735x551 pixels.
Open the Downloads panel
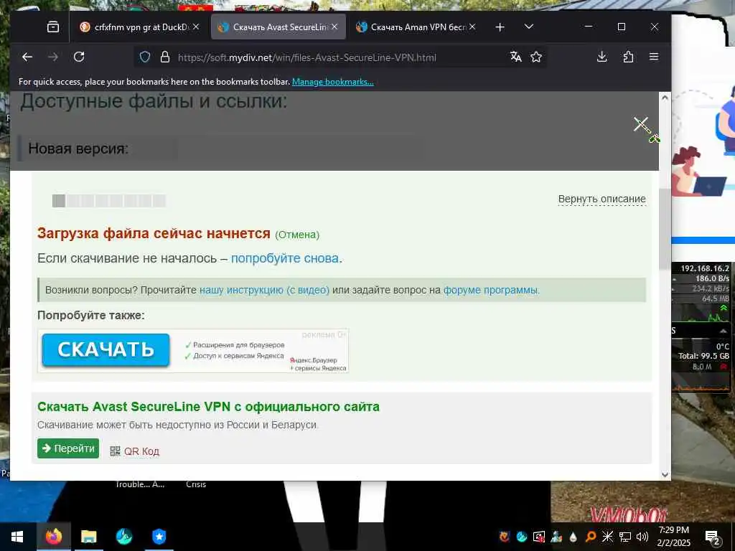click(602, 57)
